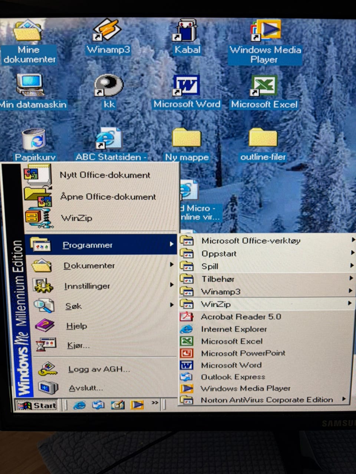
Task: Select the Ny mappe folder
Action: (x=187, y=144)
